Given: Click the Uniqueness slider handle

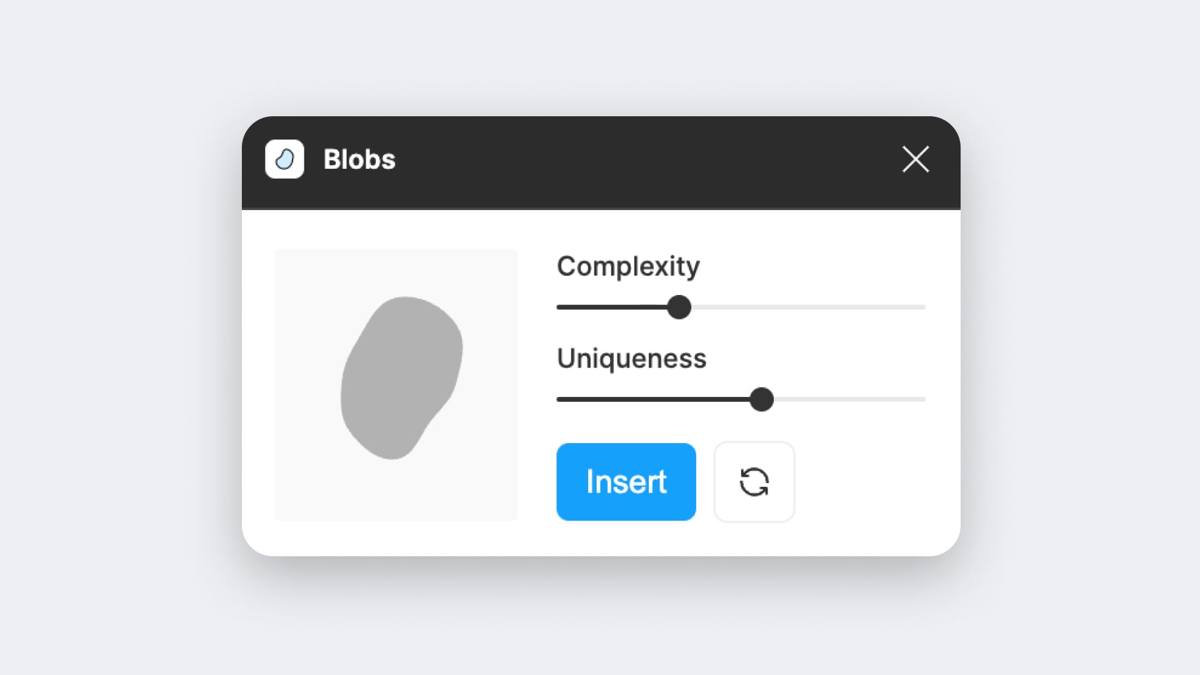Looking at the screenshot, I should tap(762, 399).
